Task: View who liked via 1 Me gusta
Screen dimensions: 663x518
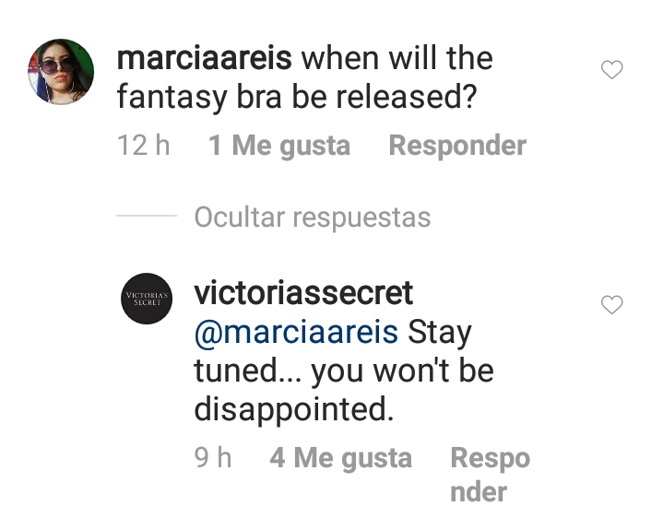Action: 279,146
